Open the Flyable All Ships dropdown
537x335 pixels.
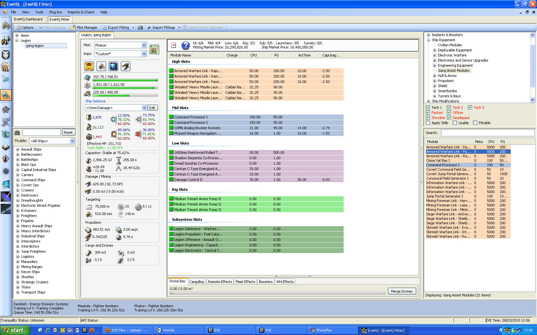(52, 141)
